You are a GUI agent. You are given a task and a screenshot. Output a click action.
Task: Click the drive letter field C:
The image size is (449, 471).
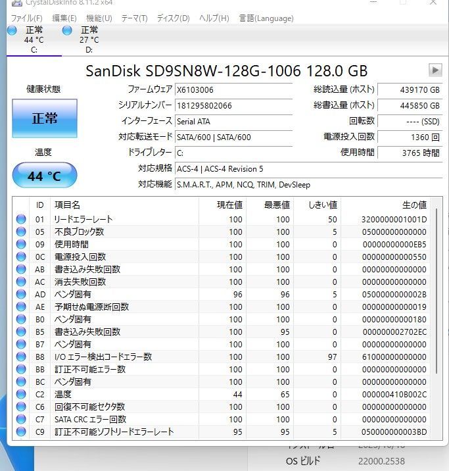click(233, 153)
